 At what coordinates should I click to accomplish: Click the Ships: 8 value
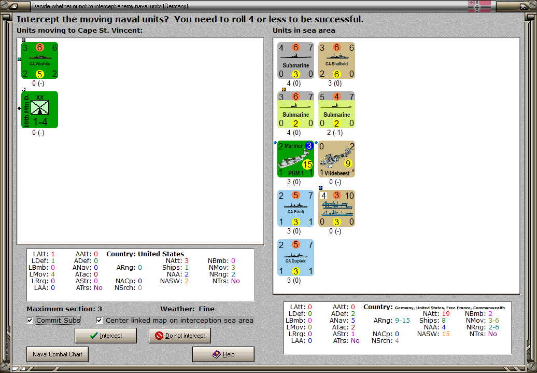432,321
